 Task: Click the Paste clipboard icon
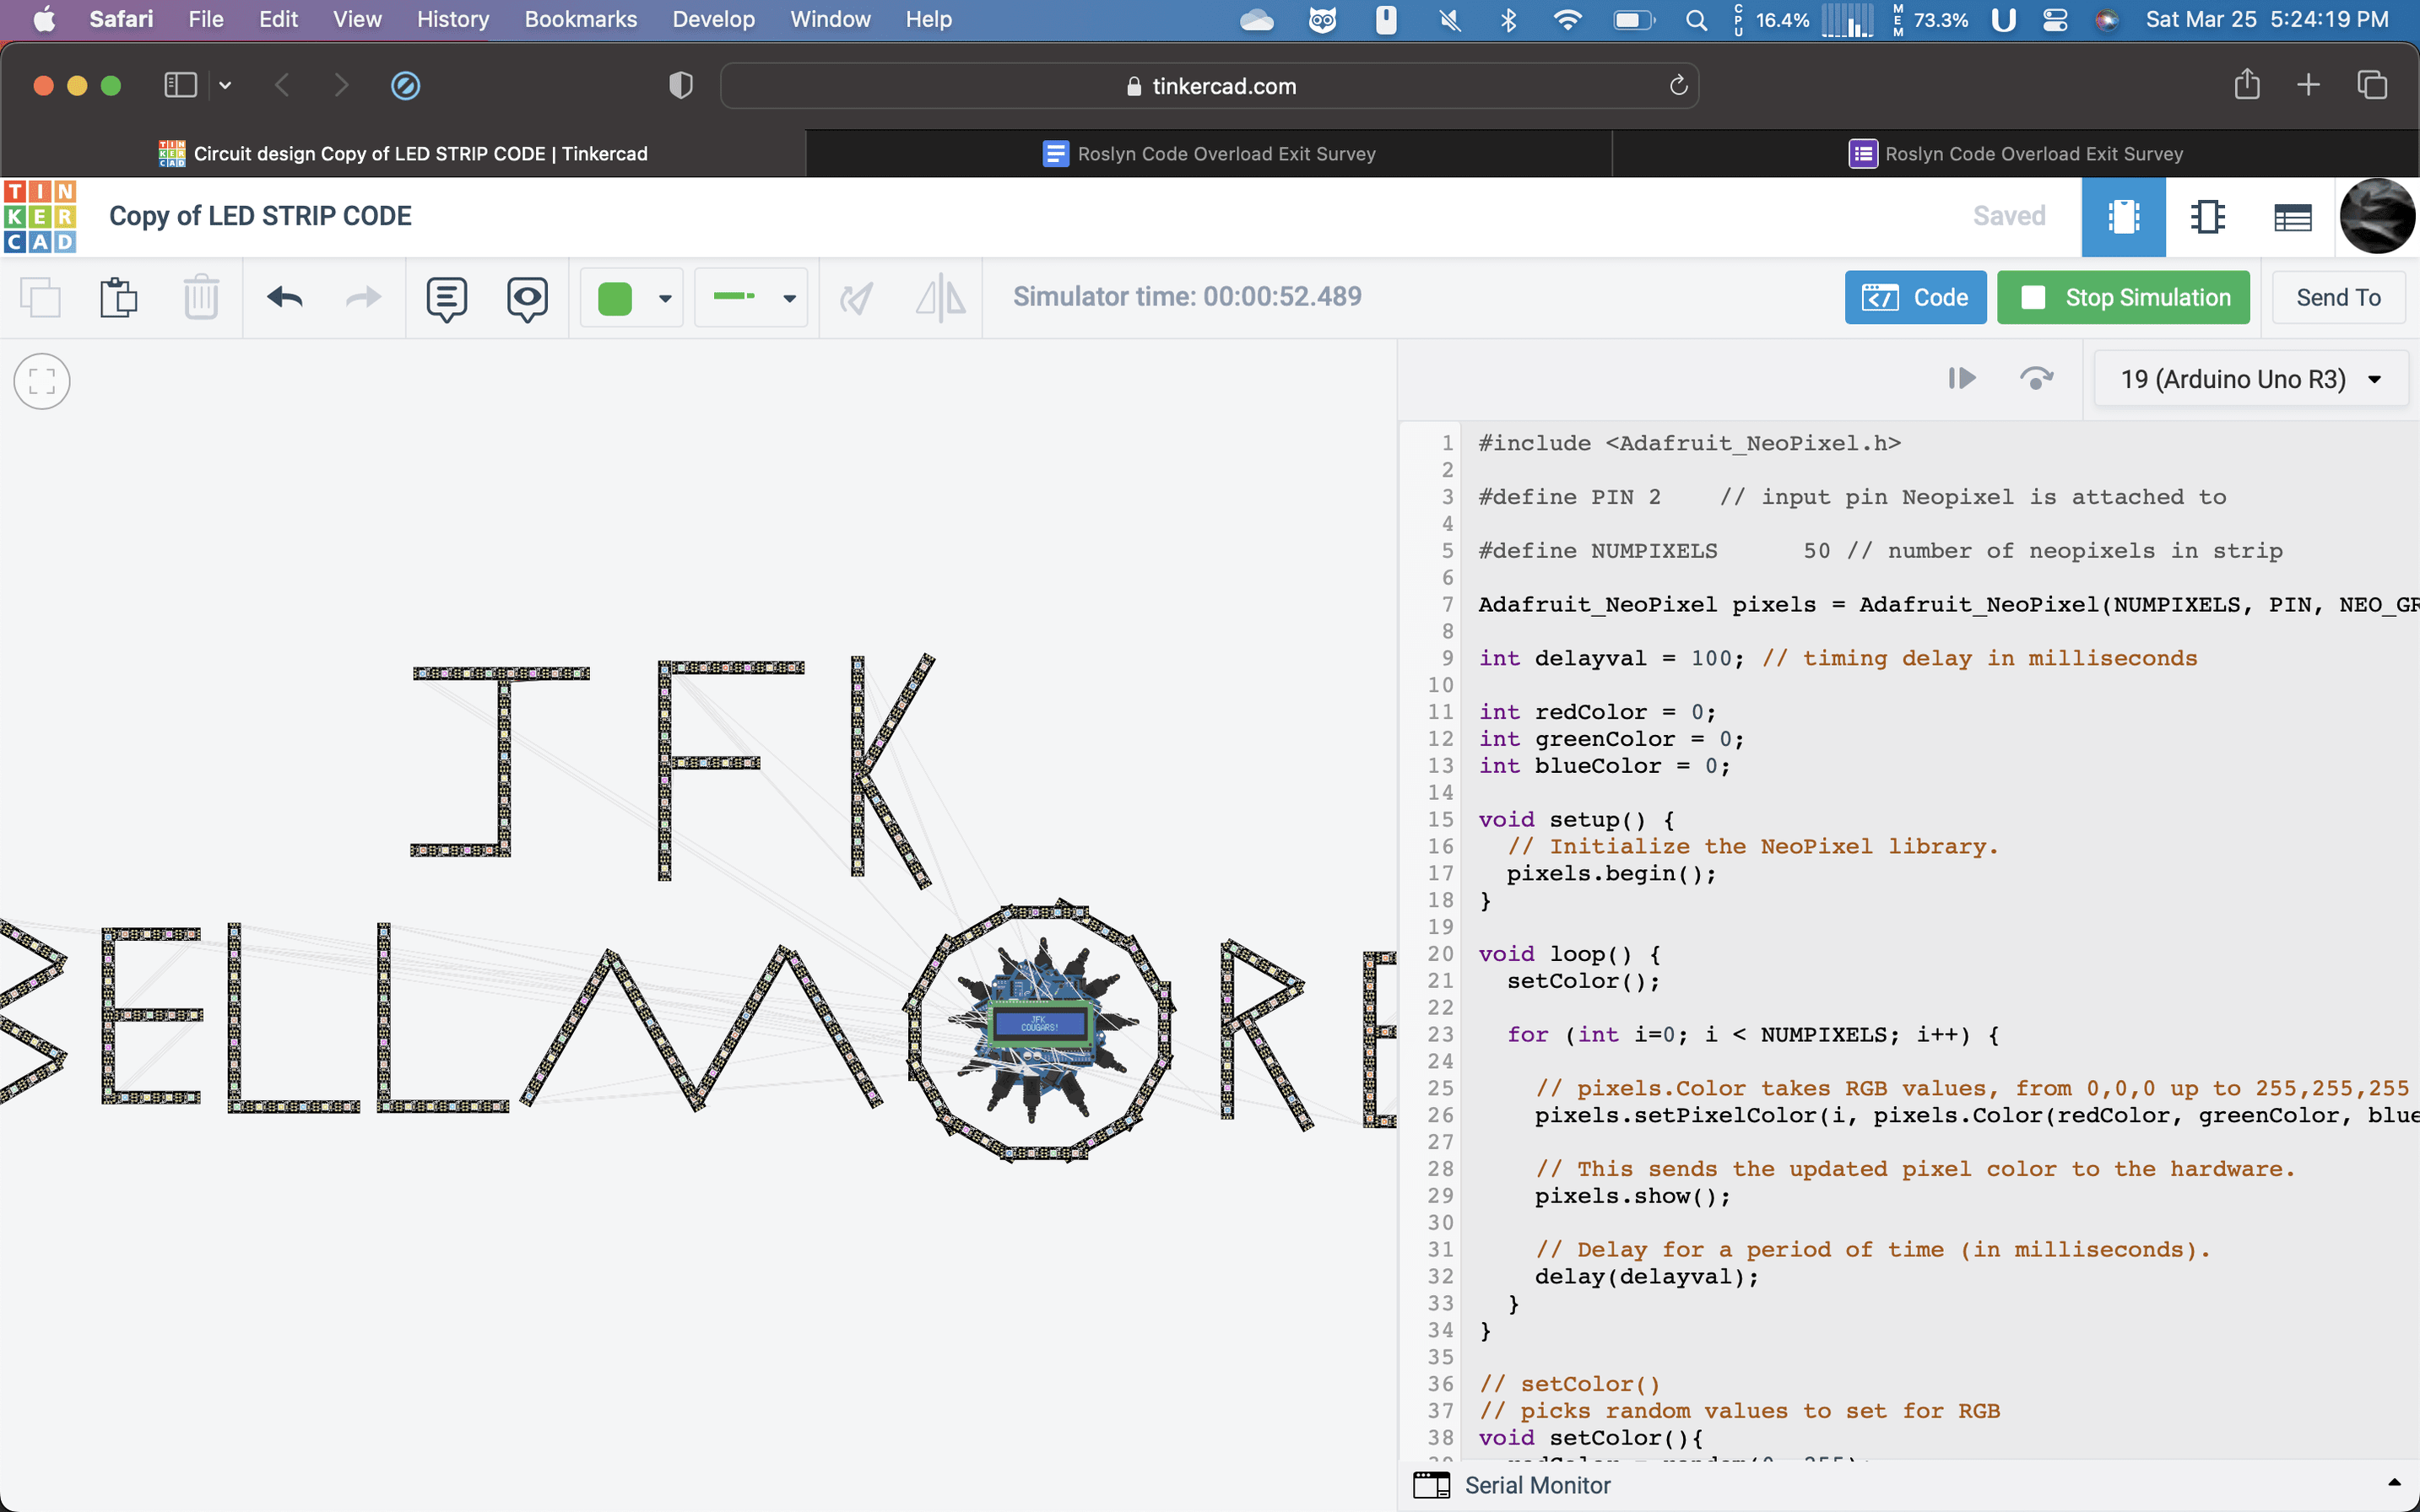pyautogui.click(x=119, y=297)
